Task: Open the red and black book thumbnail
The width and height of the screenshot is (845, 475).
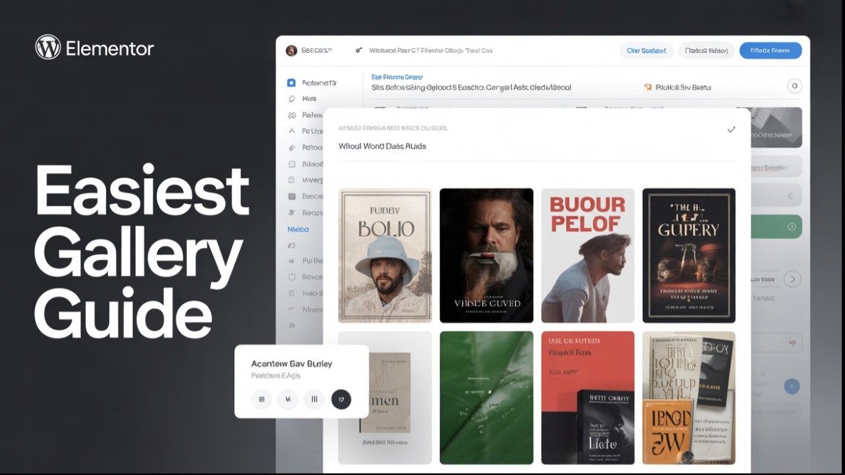Action: pos(588,398)
